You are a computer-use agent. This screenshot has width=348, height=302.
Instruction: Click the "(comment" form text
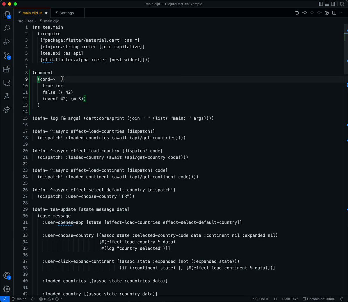coord(43,73)
